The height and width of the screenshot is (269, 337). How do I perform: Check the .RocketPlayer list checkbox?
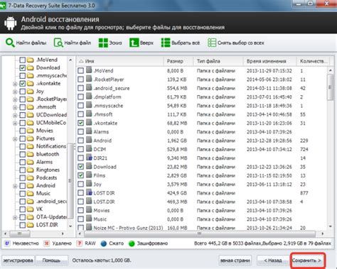tap(80, 79)
